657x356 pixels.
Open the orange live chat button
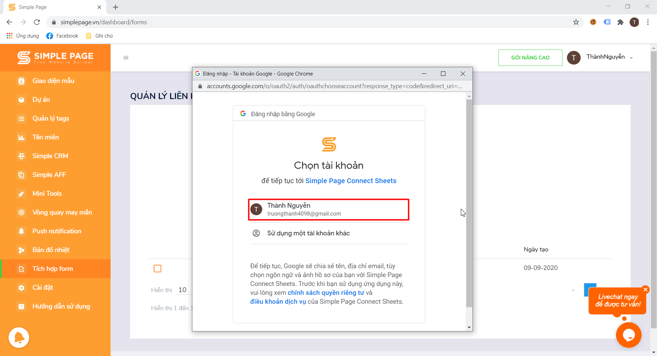pos(629,335)
